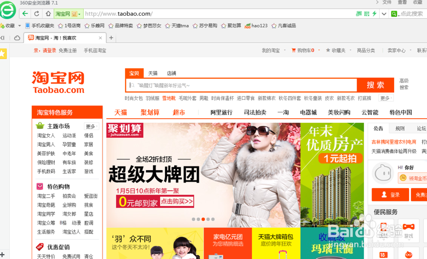Select the QR code icon in address bar
This screenshot has height=259, width=427.
point(366,14)
